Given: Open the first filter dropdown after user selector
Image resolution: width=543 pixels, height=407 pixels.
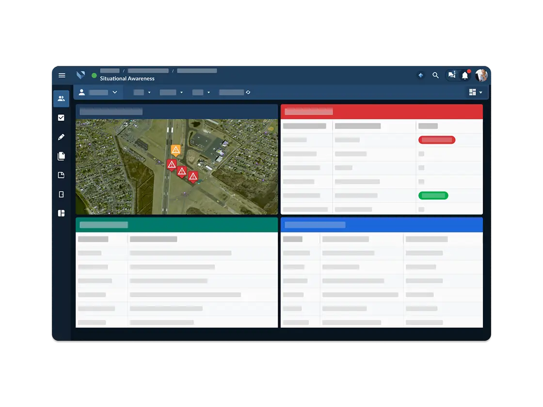Looking at the screenshot, I should (x=142, y=93).
